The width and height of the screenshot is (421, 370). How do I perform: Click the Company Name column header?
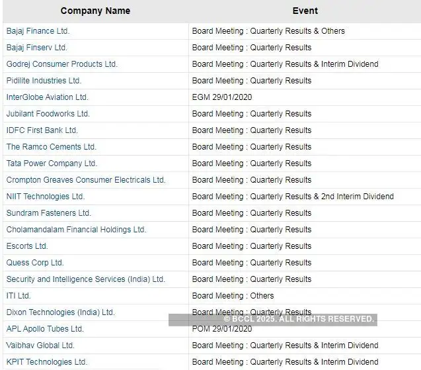tap(95, 11)
